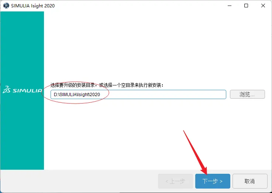
Task: Click the installation directory path field
Action: point(138,95)
